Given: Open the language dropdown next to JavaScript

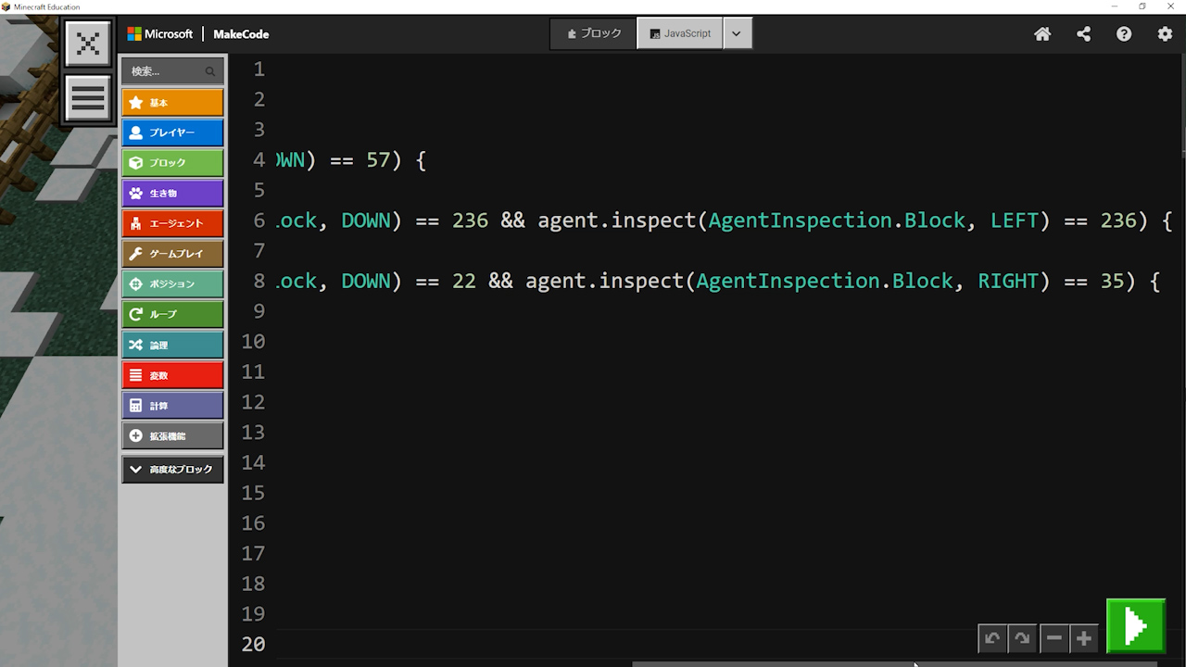Looking at the screenshot, I should pyautogui.click(x=737, y=33).
